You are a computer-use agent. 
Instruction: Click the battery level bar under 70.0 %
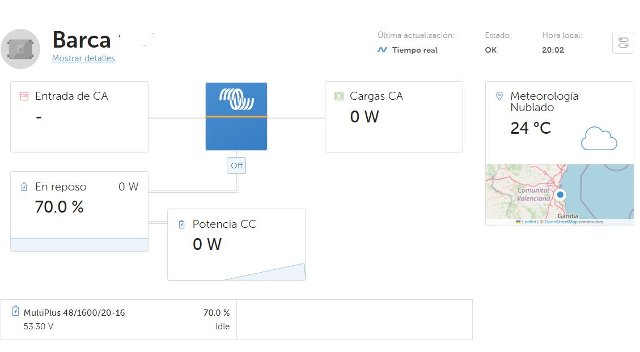tap(79, 245)
